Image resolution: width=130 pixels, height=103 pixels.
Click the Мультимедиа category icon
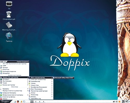[1, 81]
